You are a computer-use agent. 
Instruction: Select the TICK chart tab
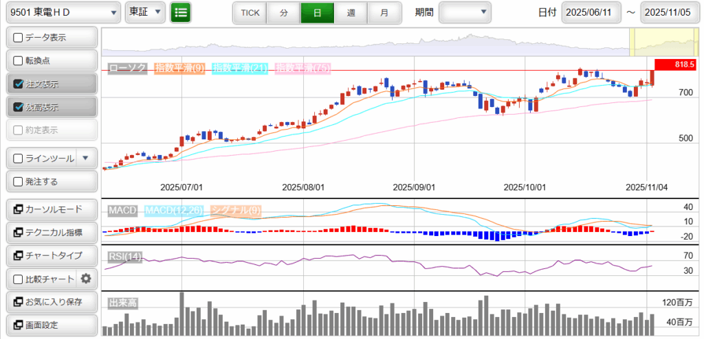pyautogui.click(x=249, y=12)
